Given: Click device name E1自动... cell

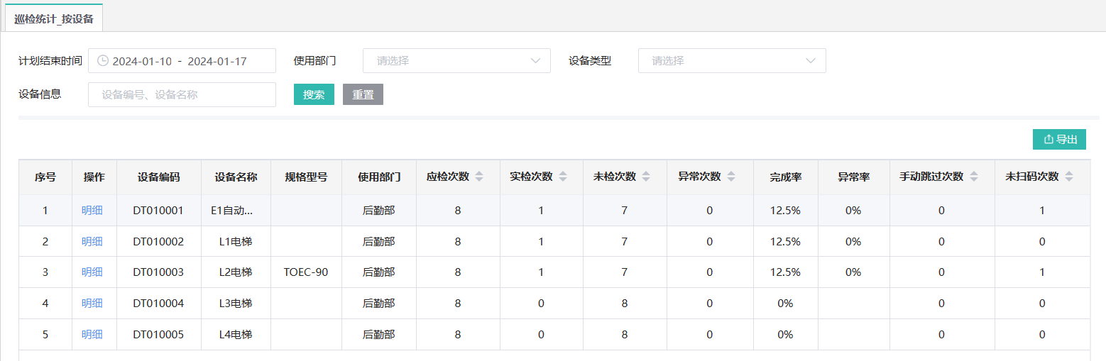Looking at the screenshot, I should click(236, 211).
